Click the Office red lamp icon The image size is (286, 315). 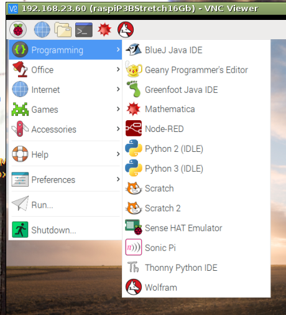[x=20, y=69]
